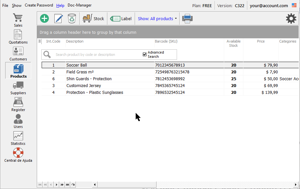
Task: Click barcode 725498763215478
Action: (x=172, y=72)
